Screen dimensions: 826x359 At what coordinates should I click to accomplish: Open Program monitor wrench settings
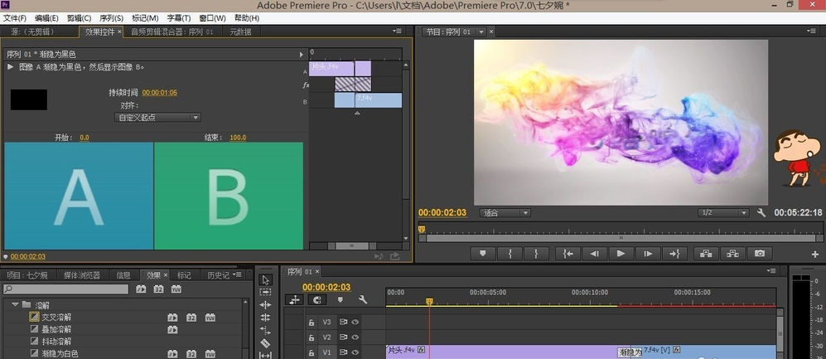click(761, 213)
